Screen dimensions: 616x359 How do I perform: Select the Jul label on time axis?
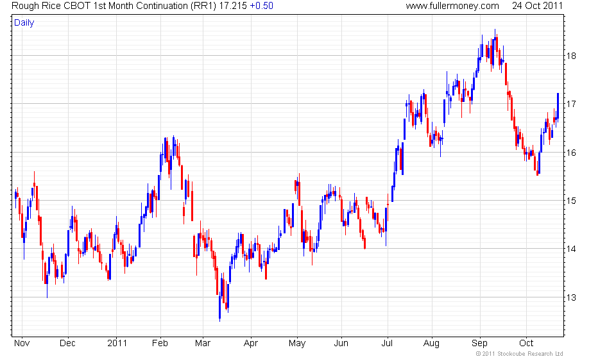click(x=388, y=344)
